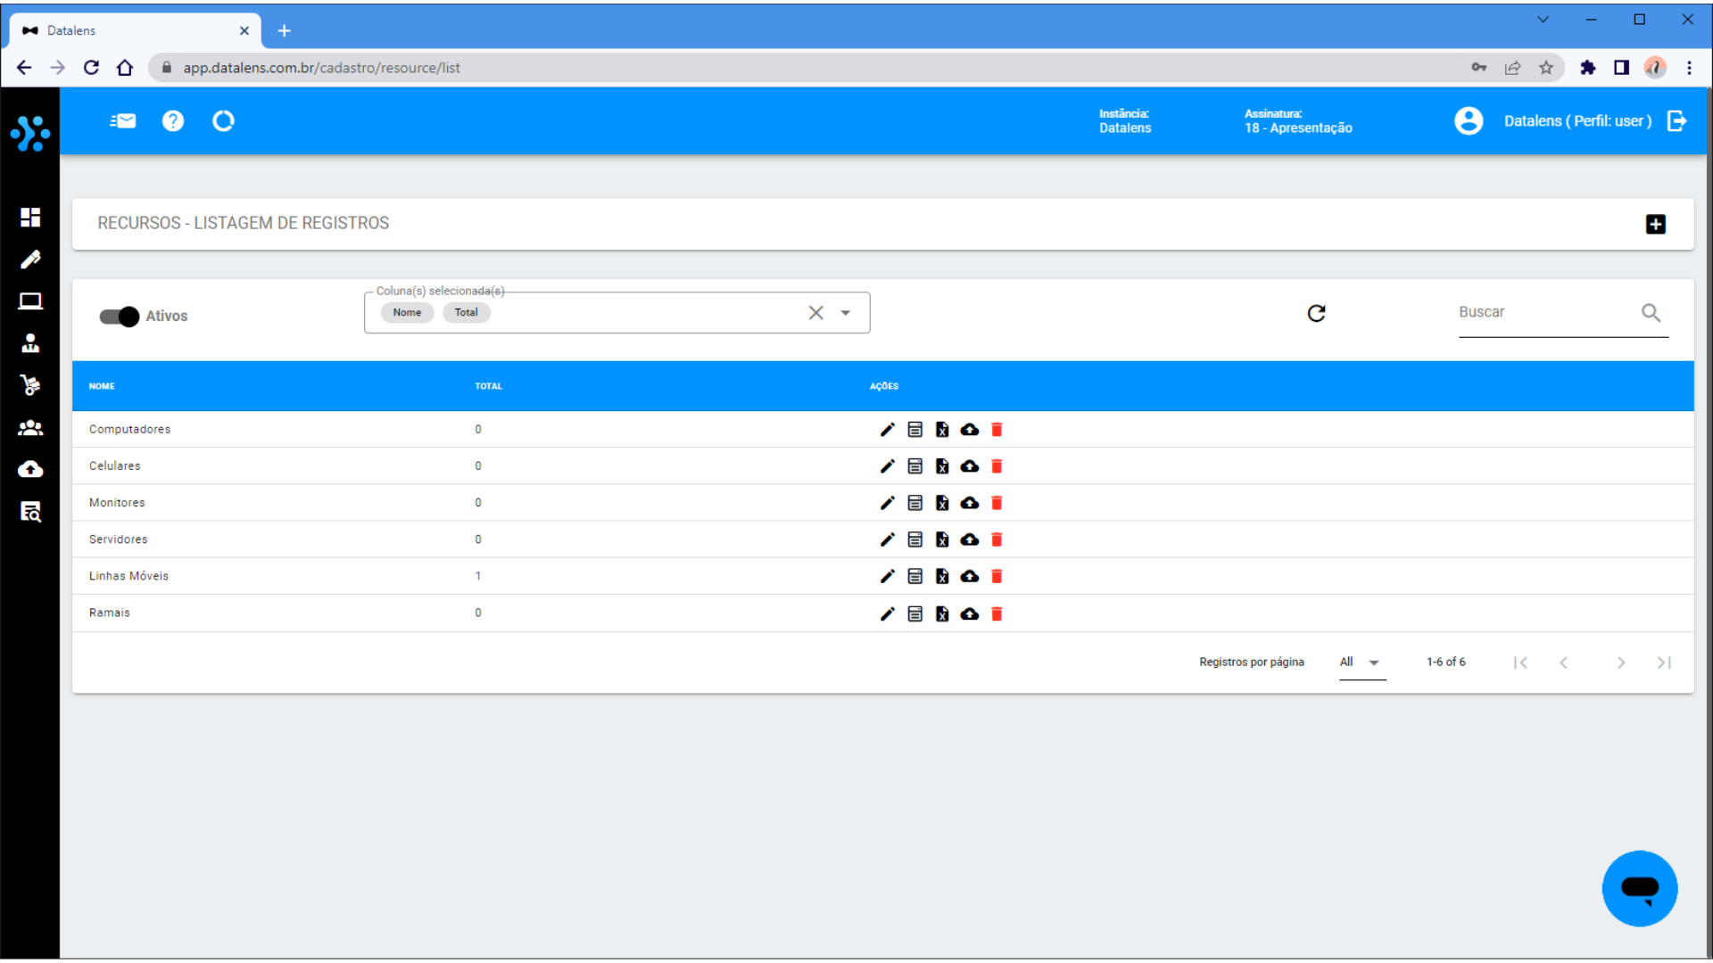Viewport: 1713px width, 963px height.
Task: Click Excel export icon for Celulares
Action: (942, 466)
